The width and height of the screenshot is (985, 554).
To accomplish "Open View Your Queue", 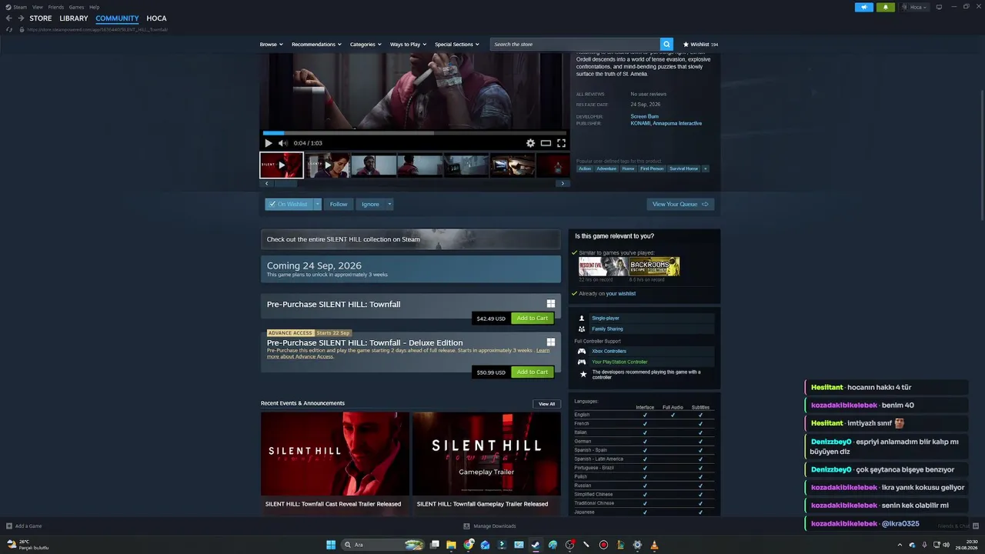I will pyautogui.click(x=680, y=204).
